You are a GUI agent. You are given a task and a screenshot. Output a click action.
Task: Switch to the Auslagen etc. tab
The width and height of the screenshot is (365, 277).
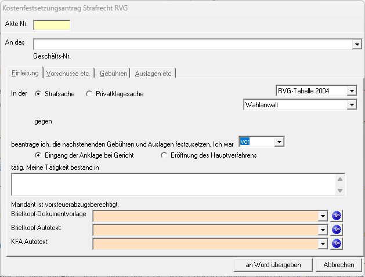pos(154,74)
